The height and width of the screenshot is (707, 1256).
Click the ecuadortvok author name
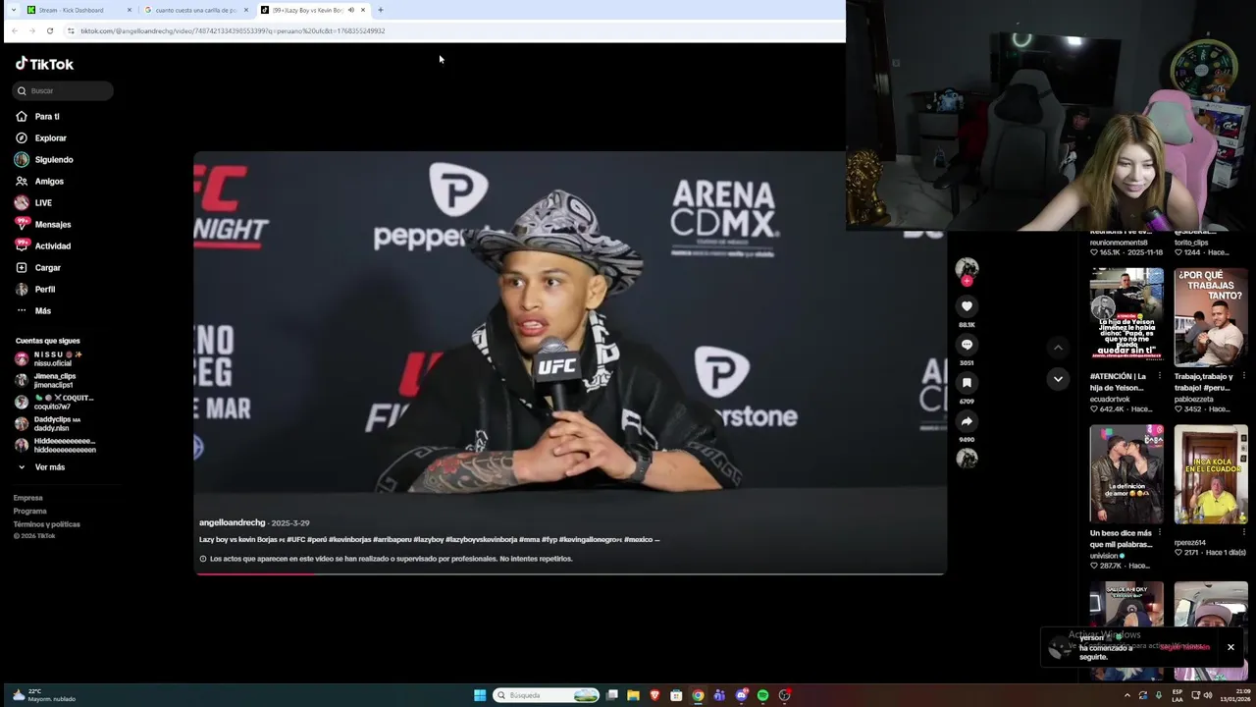coord(1110,399)
